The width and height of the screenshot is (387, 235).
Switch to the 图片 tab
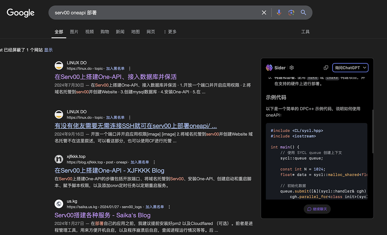(74, 32)
